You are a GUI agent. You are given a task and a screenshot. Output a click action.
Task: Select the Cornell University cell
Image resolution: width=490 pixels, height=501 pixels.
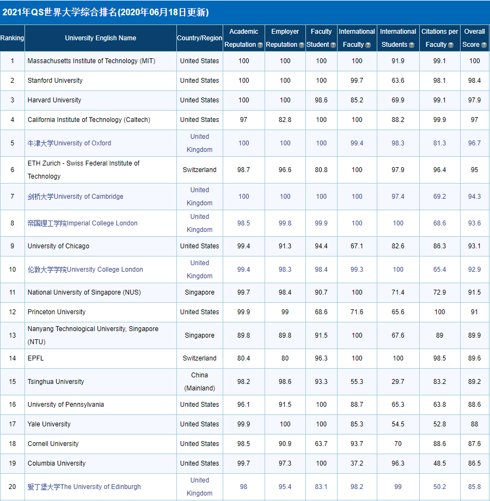coord(101,444)
